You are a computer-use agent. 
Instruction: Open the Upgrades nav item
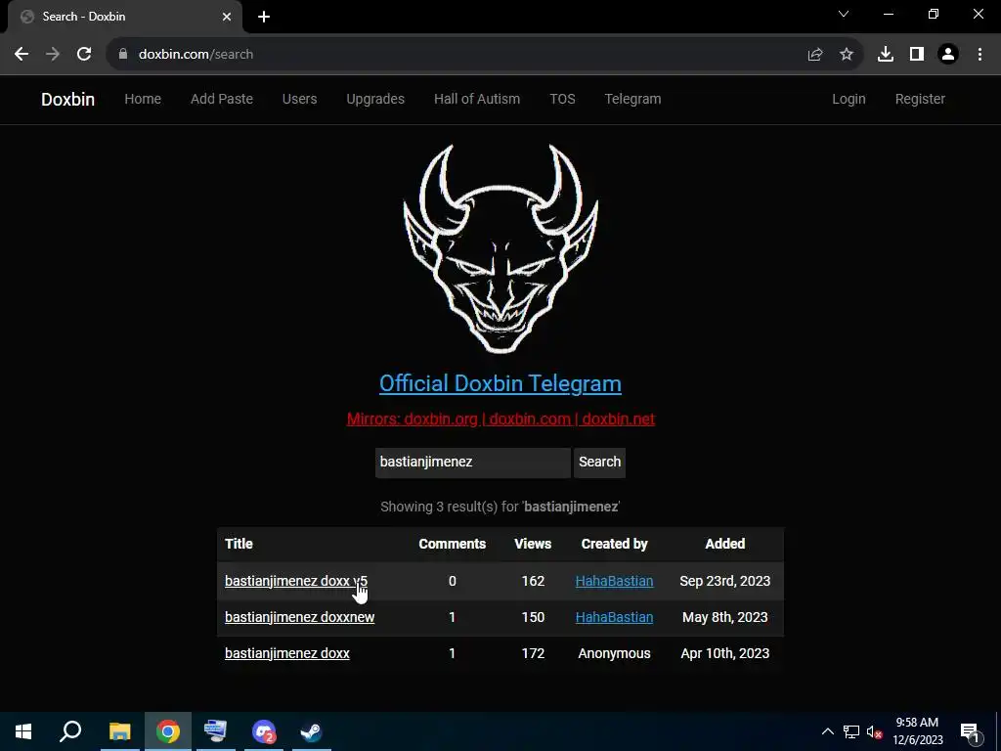tap(375, 99)
